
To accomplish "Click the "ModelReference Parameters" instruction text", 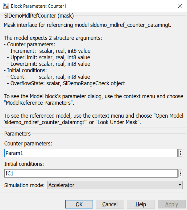I will pyautogui.click(x=39, y=103).
